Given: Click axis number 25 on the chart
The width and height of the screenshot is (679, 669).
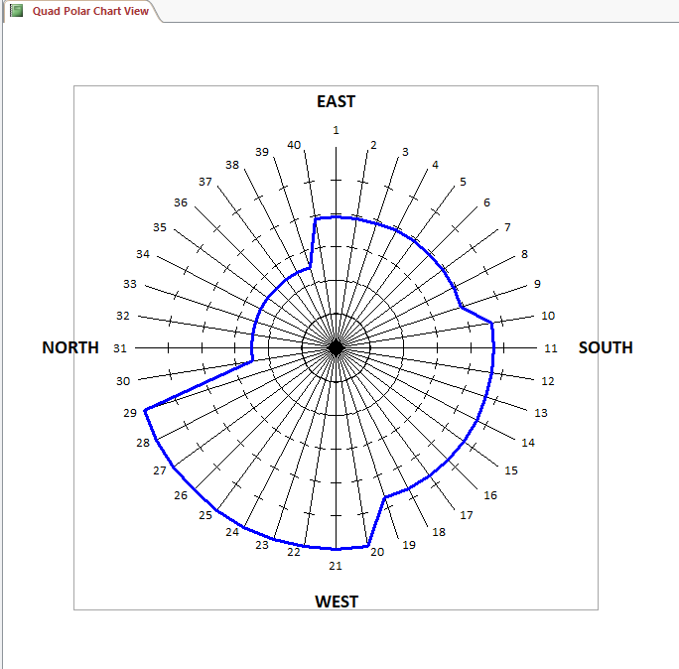Looking at the screenshot, I should point(205,515).
